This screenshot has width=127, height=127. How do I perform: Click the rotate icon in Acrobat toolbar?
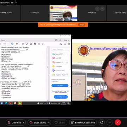coord(43,44)
